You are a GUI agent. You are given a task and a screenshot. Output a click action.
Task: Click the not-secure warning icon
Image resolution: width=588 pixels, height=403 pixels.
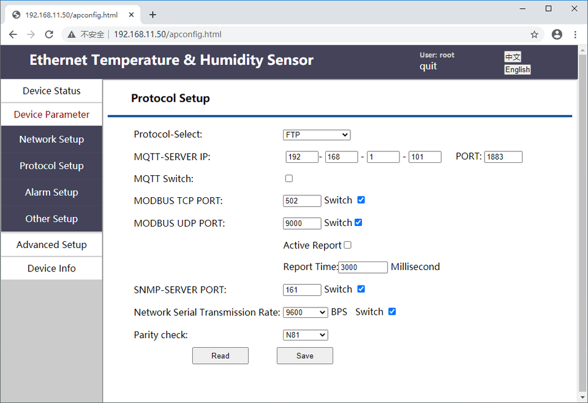(72, 35)
